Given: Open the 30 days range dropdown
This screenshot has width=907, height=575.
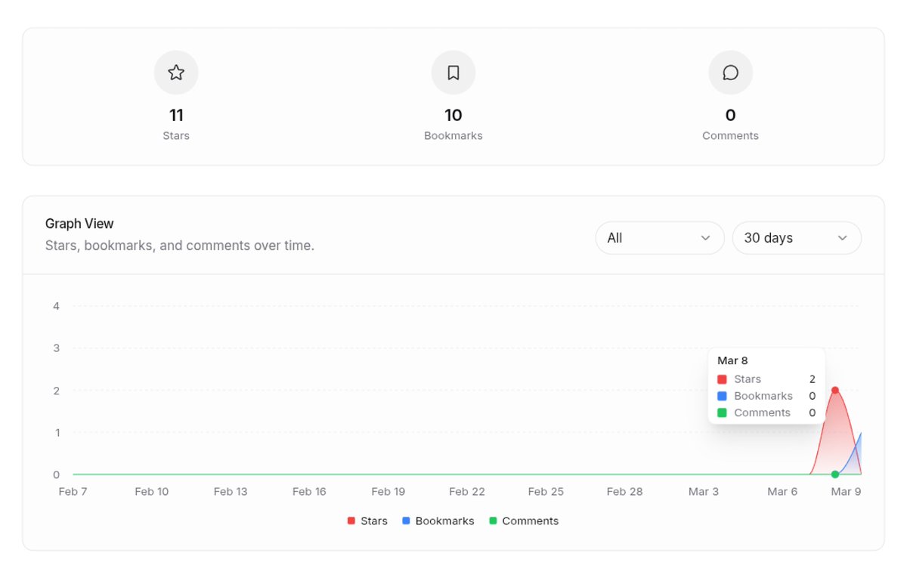Looking at the screenshot, I should (797, 238).
